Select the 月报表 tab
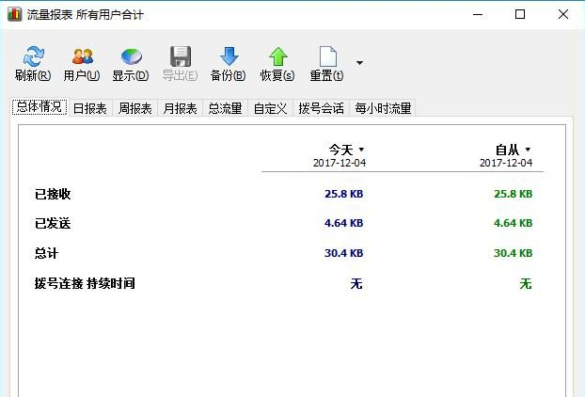 point(181,108)
